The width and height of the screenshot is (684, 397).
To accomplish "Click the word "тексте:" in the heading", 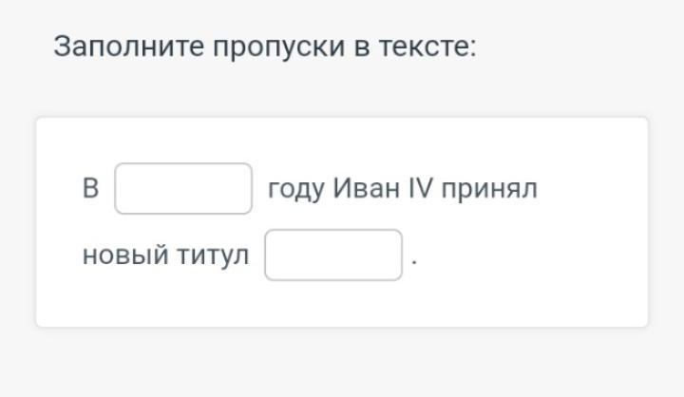I will pos(427,47).
